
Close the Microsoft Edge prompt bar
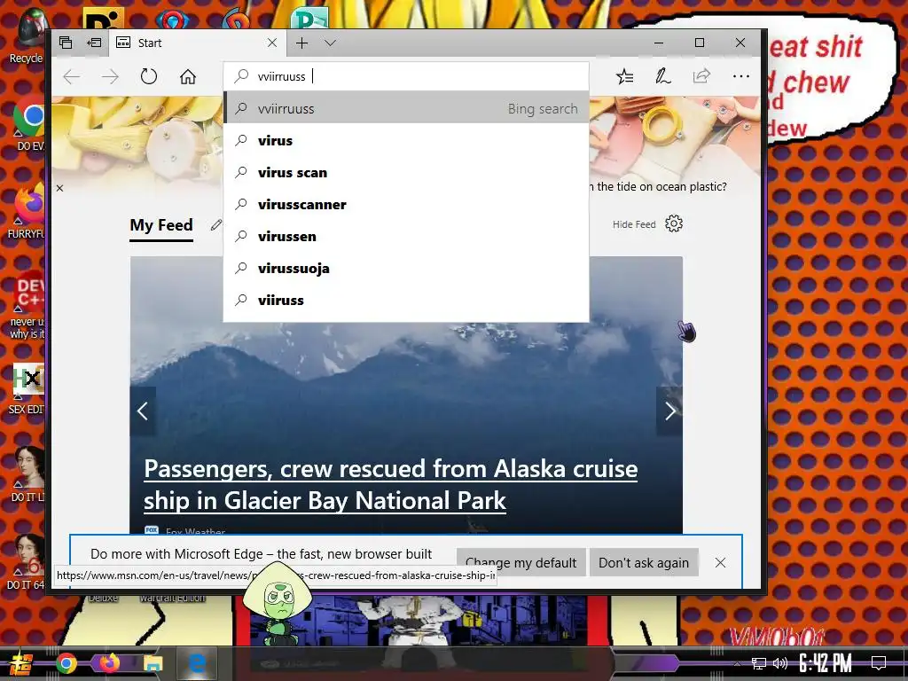[720, 563]
